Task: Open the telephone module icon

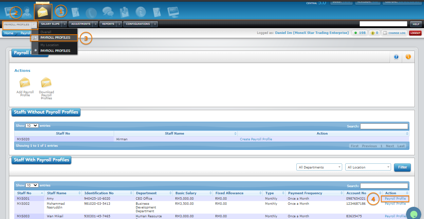Action: 91,13
